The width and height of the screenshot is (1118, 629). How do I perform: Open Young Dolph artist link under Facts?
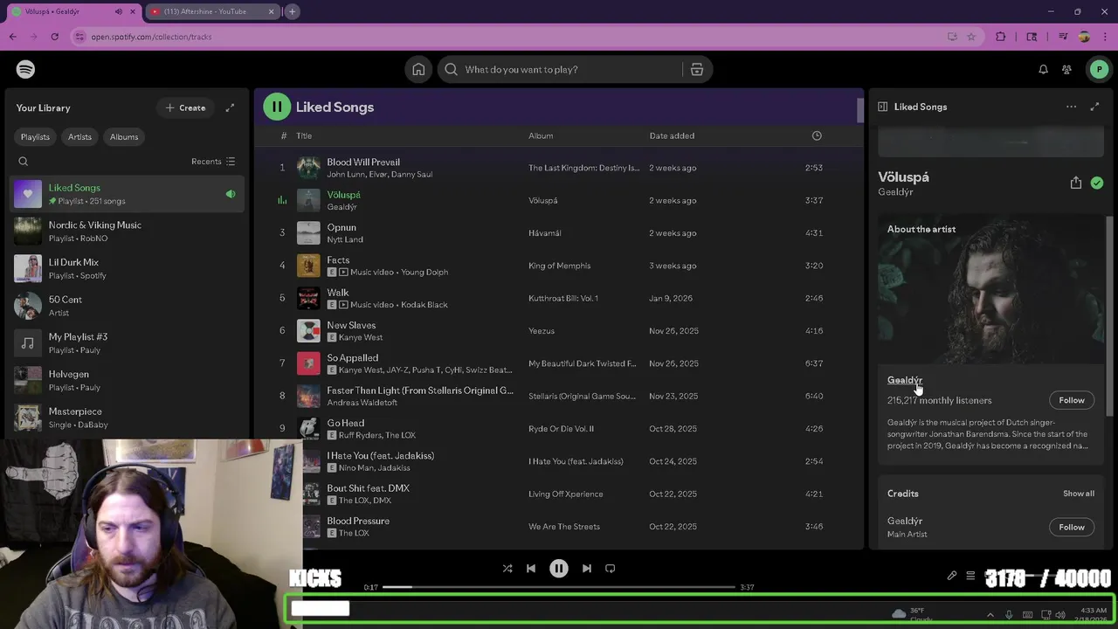[x=424, y=272]
